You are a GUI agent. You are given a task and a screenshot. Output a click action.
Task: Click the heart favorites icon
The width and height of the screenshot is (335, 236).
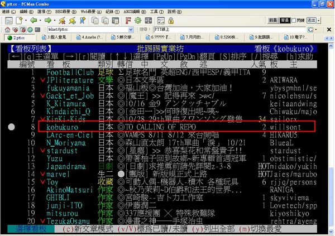point(15,30)
